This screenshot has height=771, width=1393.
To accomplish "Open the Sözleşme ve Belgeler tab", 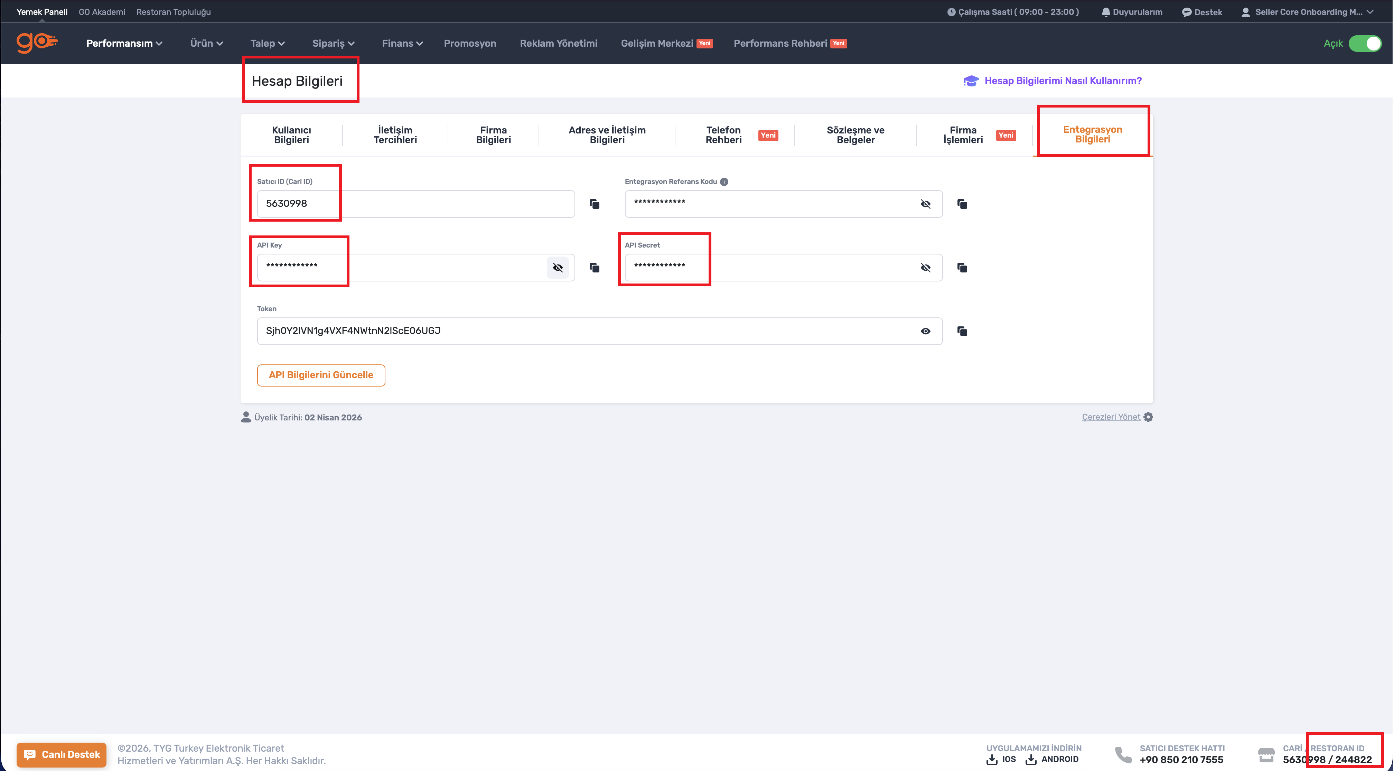I will [x=855, y=135].
